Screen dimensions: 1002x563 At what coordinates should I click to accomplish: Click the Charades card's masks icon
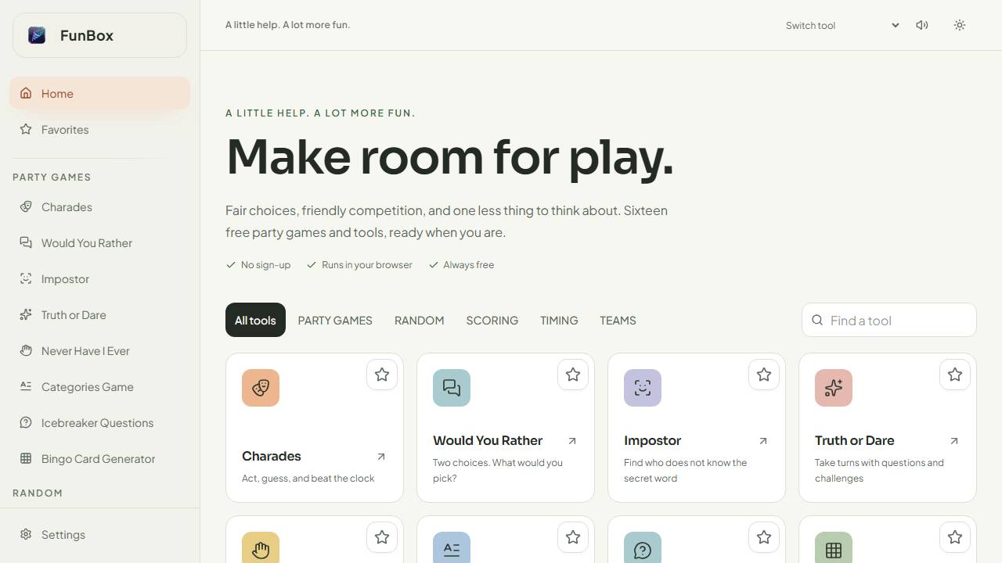click(x=261, y=388)
